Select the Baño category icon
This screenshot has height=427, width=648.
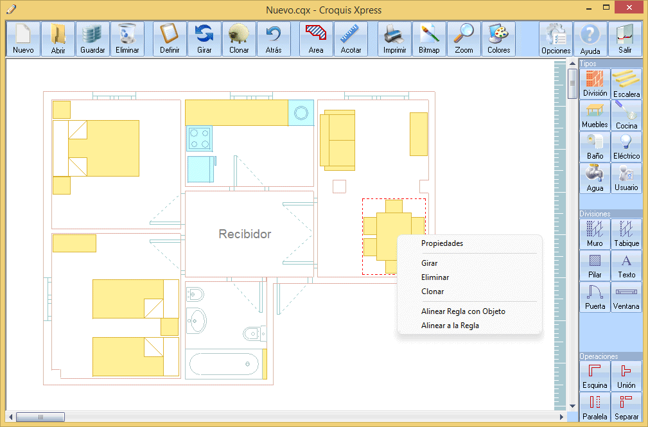595,146
